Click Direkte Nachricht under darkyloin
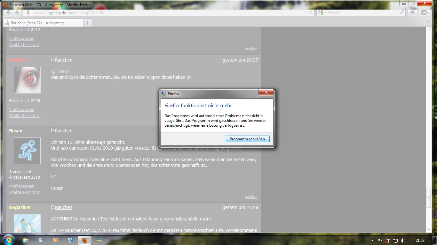 [24, 116]
